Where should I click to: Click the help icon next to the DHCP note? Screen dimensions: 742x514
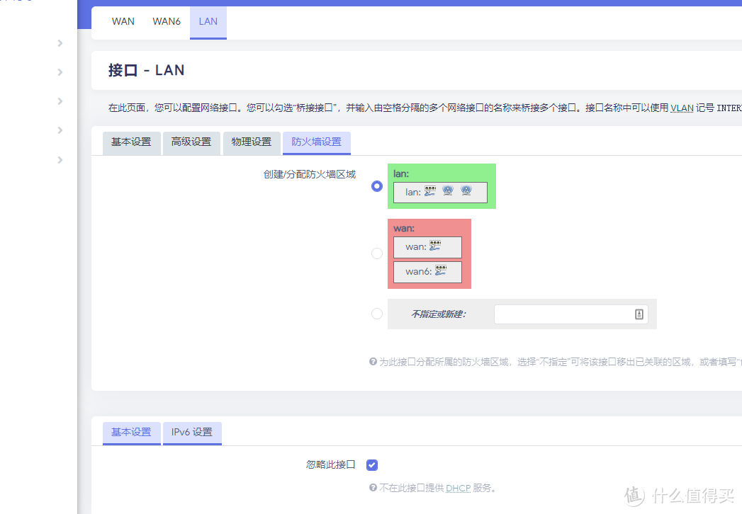pos(372,487)
